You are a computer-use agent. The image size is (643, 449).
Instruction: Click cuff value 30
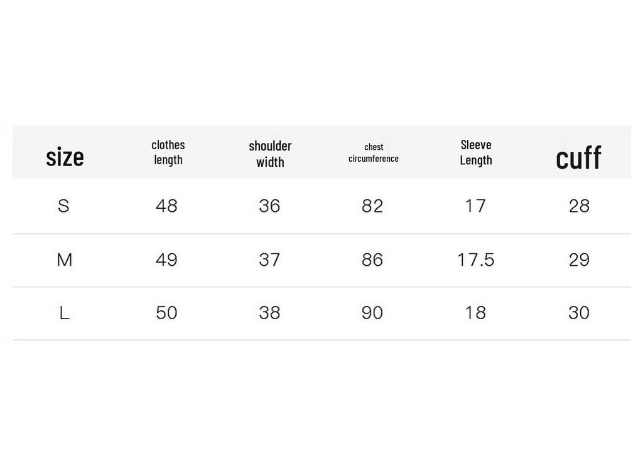[579, 313]
